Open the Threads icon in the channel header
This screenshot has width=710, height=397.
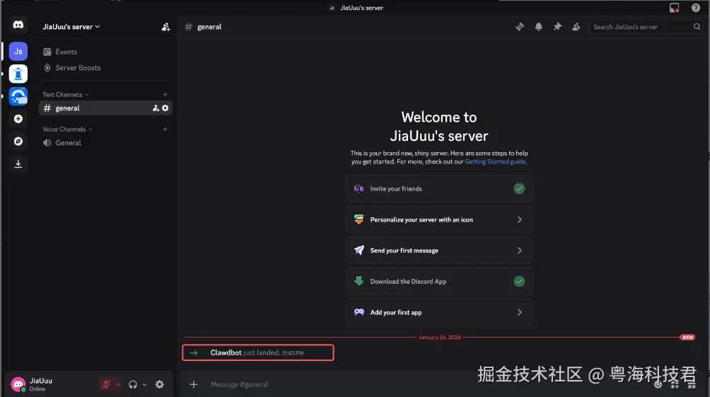pos(520,27)
